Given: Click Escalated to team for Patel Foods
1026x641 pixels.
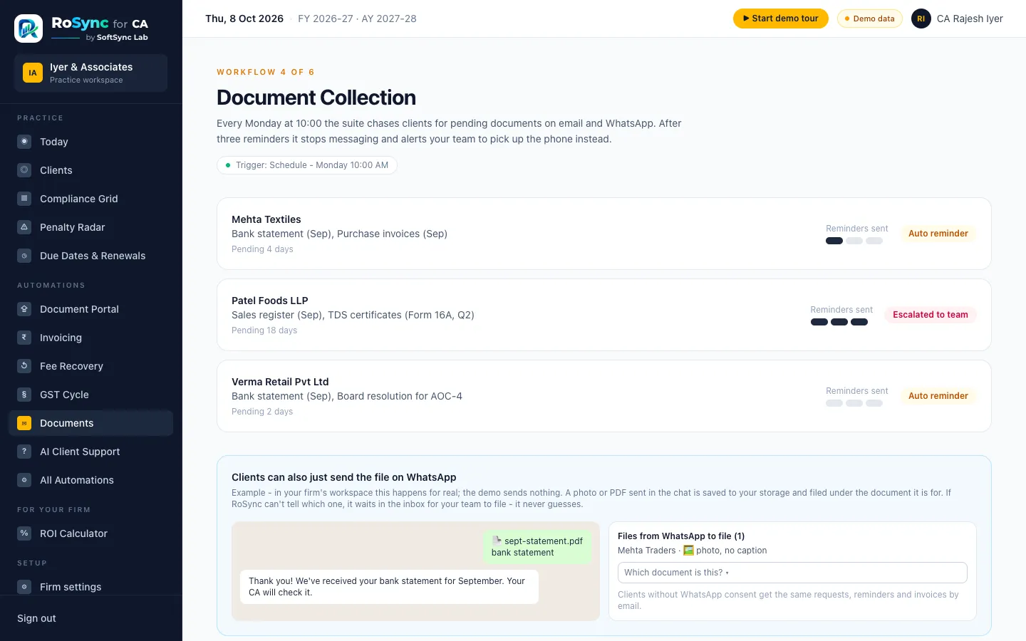Looking at the screenshot, I should [x=931, y=315].
